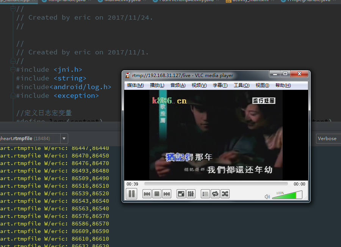Viewport: 341px width, 247px height.
Task: Select log row '86509,86490'
Action: pos(55,178)
